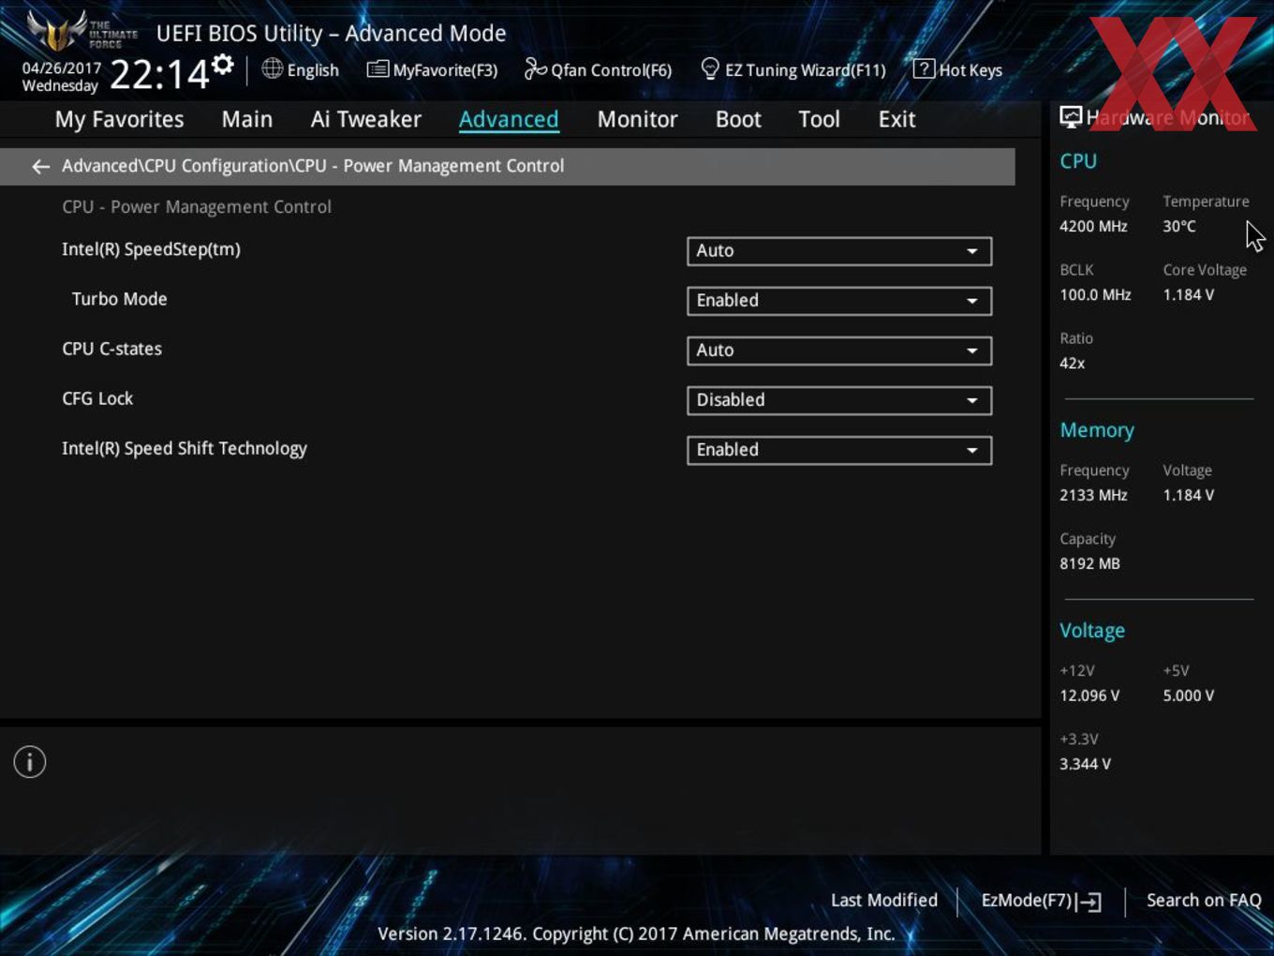Select the CPU C-states label

112,349
